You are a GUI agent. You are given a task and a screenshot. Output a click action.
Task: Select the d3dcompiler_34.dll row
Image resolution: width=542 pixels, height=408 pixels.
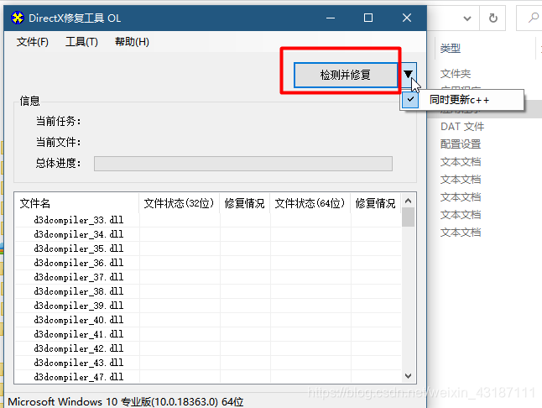[x=208, y=234]
